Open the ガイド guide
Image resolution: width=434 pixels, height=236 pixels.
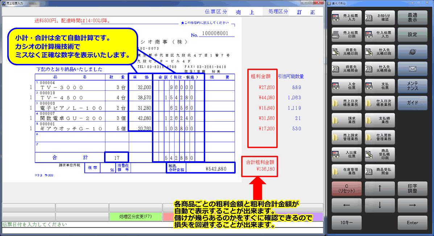pos(413,103)
